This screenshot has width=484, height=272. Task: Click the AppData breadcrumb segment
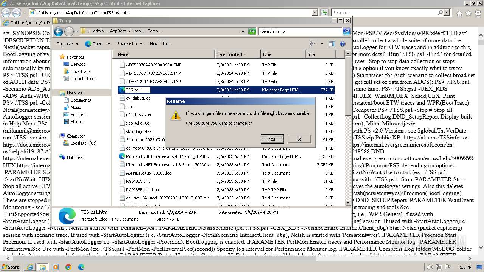click(118, 31)
